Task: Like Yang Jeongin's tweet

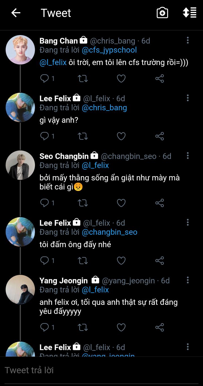Action: pyautogui.click(x=121, y=327)
